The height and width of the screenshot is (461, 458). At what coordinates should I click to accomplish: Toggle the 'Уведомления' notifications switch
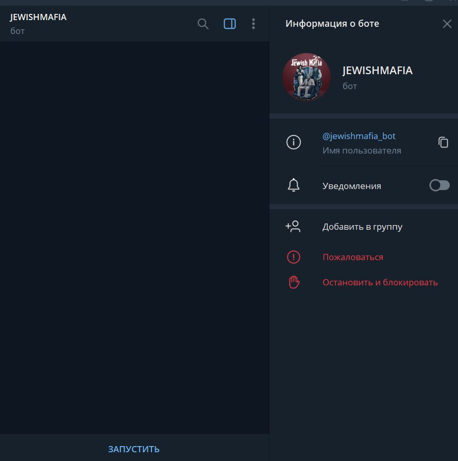click(439, 185)
